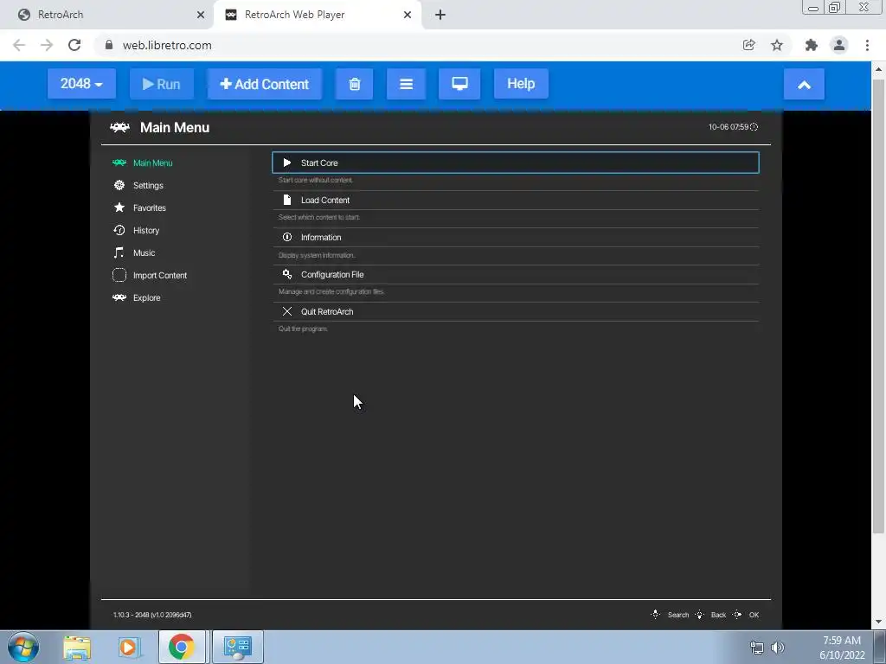The height and width of the screenshot is (664, 886).
Task: Open the hamburger menu toggle icon
Action: tap(407, 84)
